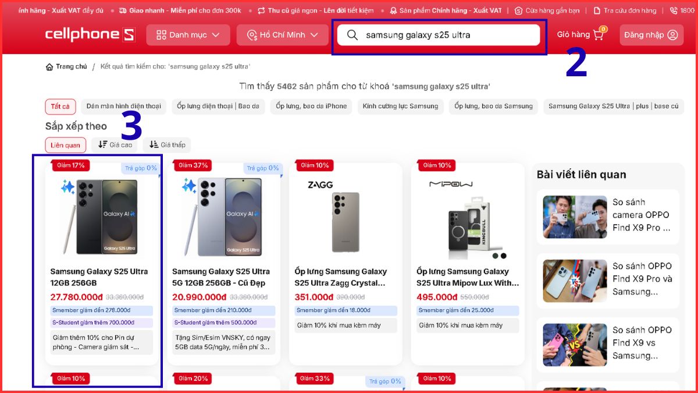
Task: Open the So sánh camera OPPO Find X9 Pro article
Action: click(607, 217)
